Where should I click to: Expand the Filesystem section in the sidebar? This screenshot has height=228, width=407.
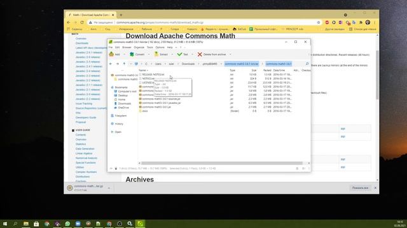[x=119, y=116]
